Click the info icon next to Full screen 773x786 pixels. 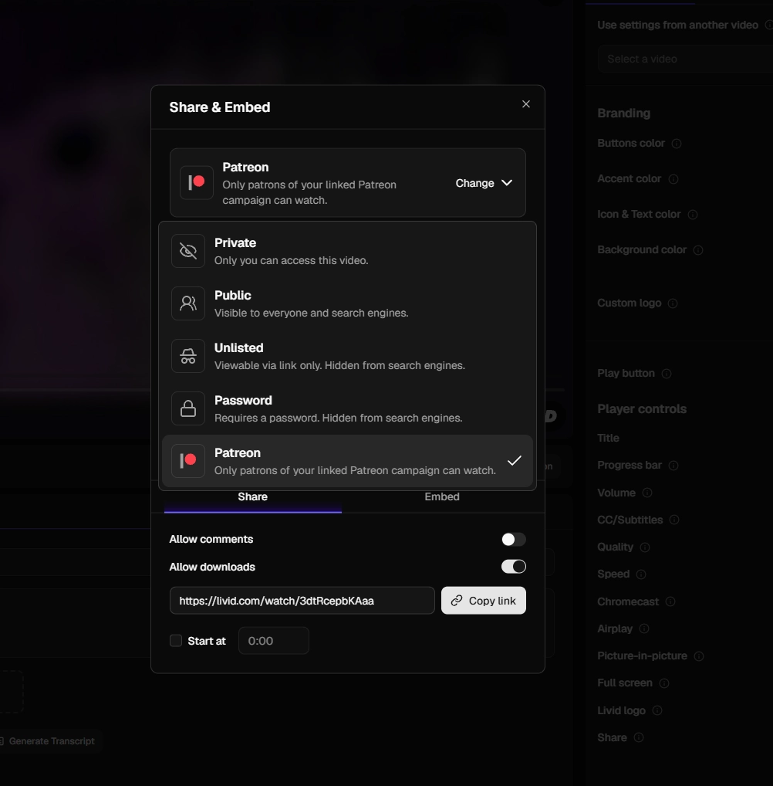[663, 683]
